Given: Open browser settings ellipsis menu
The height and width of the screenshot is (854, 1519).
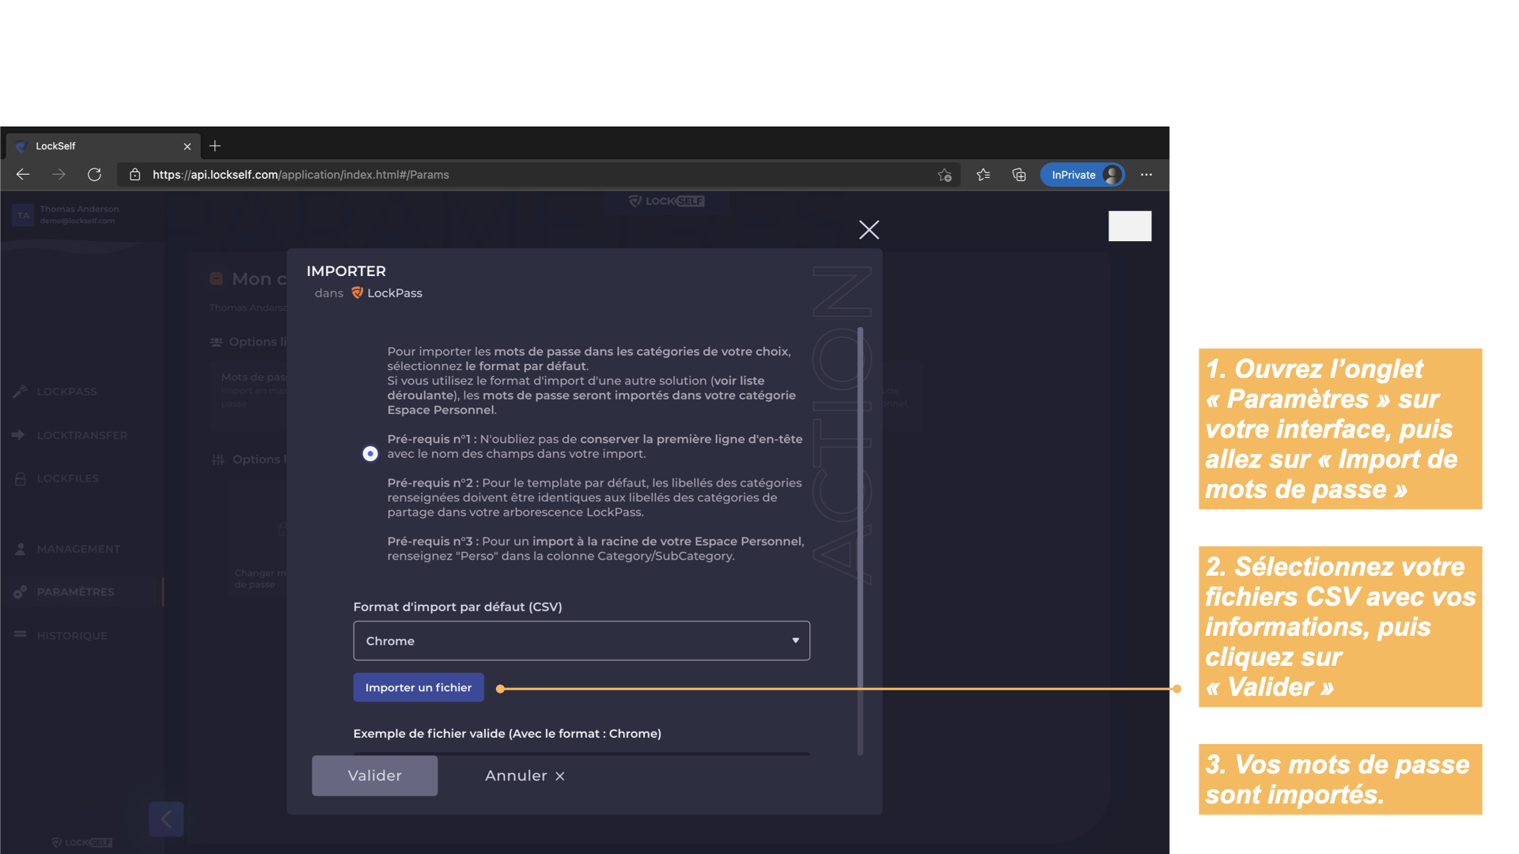Looking at the screenshot, I should pos(1146,175).
